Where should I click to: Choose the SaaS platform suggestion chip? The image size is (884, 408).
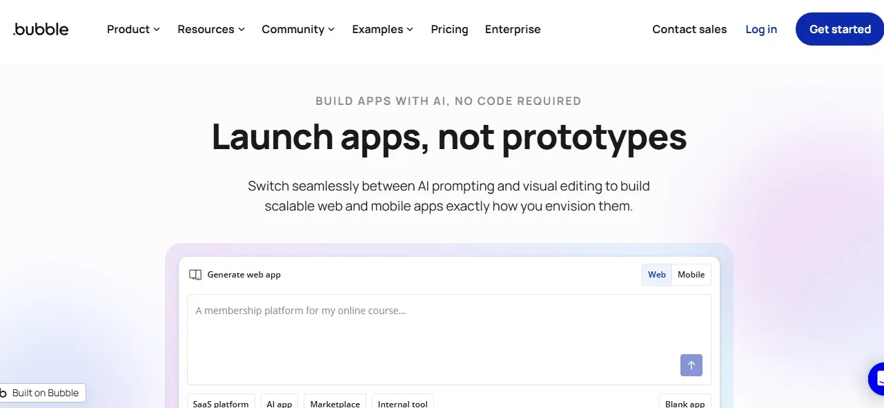tap(221, 403)
